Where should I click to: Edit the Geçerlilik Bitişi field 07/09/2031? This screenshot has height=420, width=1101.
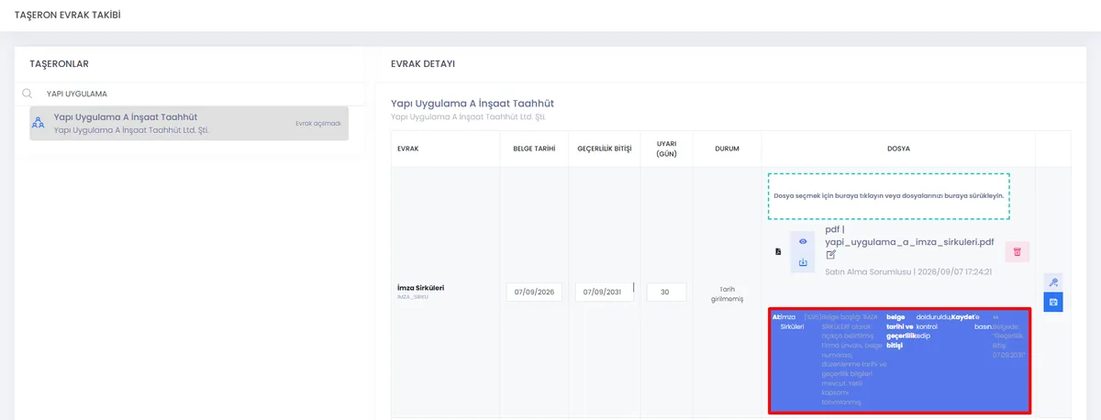(x=605, y=292)
